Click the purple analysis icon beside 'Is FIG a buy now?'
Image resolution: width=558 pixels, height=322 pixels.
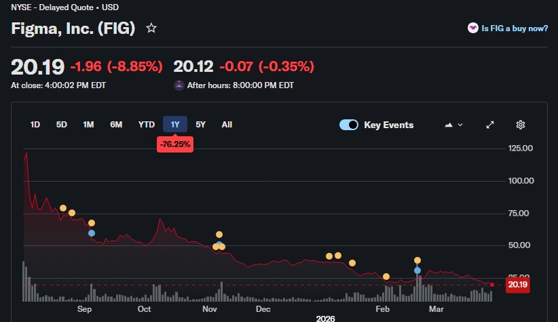pyautogui.click(x=473, y=28)
